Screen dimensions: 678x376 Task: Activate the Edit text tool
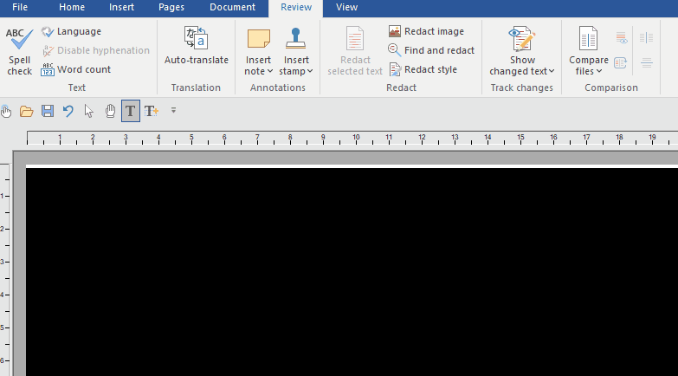(130, 111)
